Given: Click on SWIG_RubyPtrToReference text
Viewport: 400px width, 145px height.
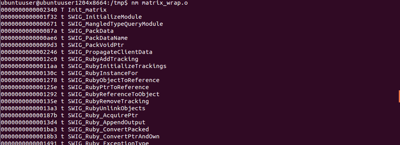Looking at the screenshot, I should pyautogui.click(x=108, y=87).
